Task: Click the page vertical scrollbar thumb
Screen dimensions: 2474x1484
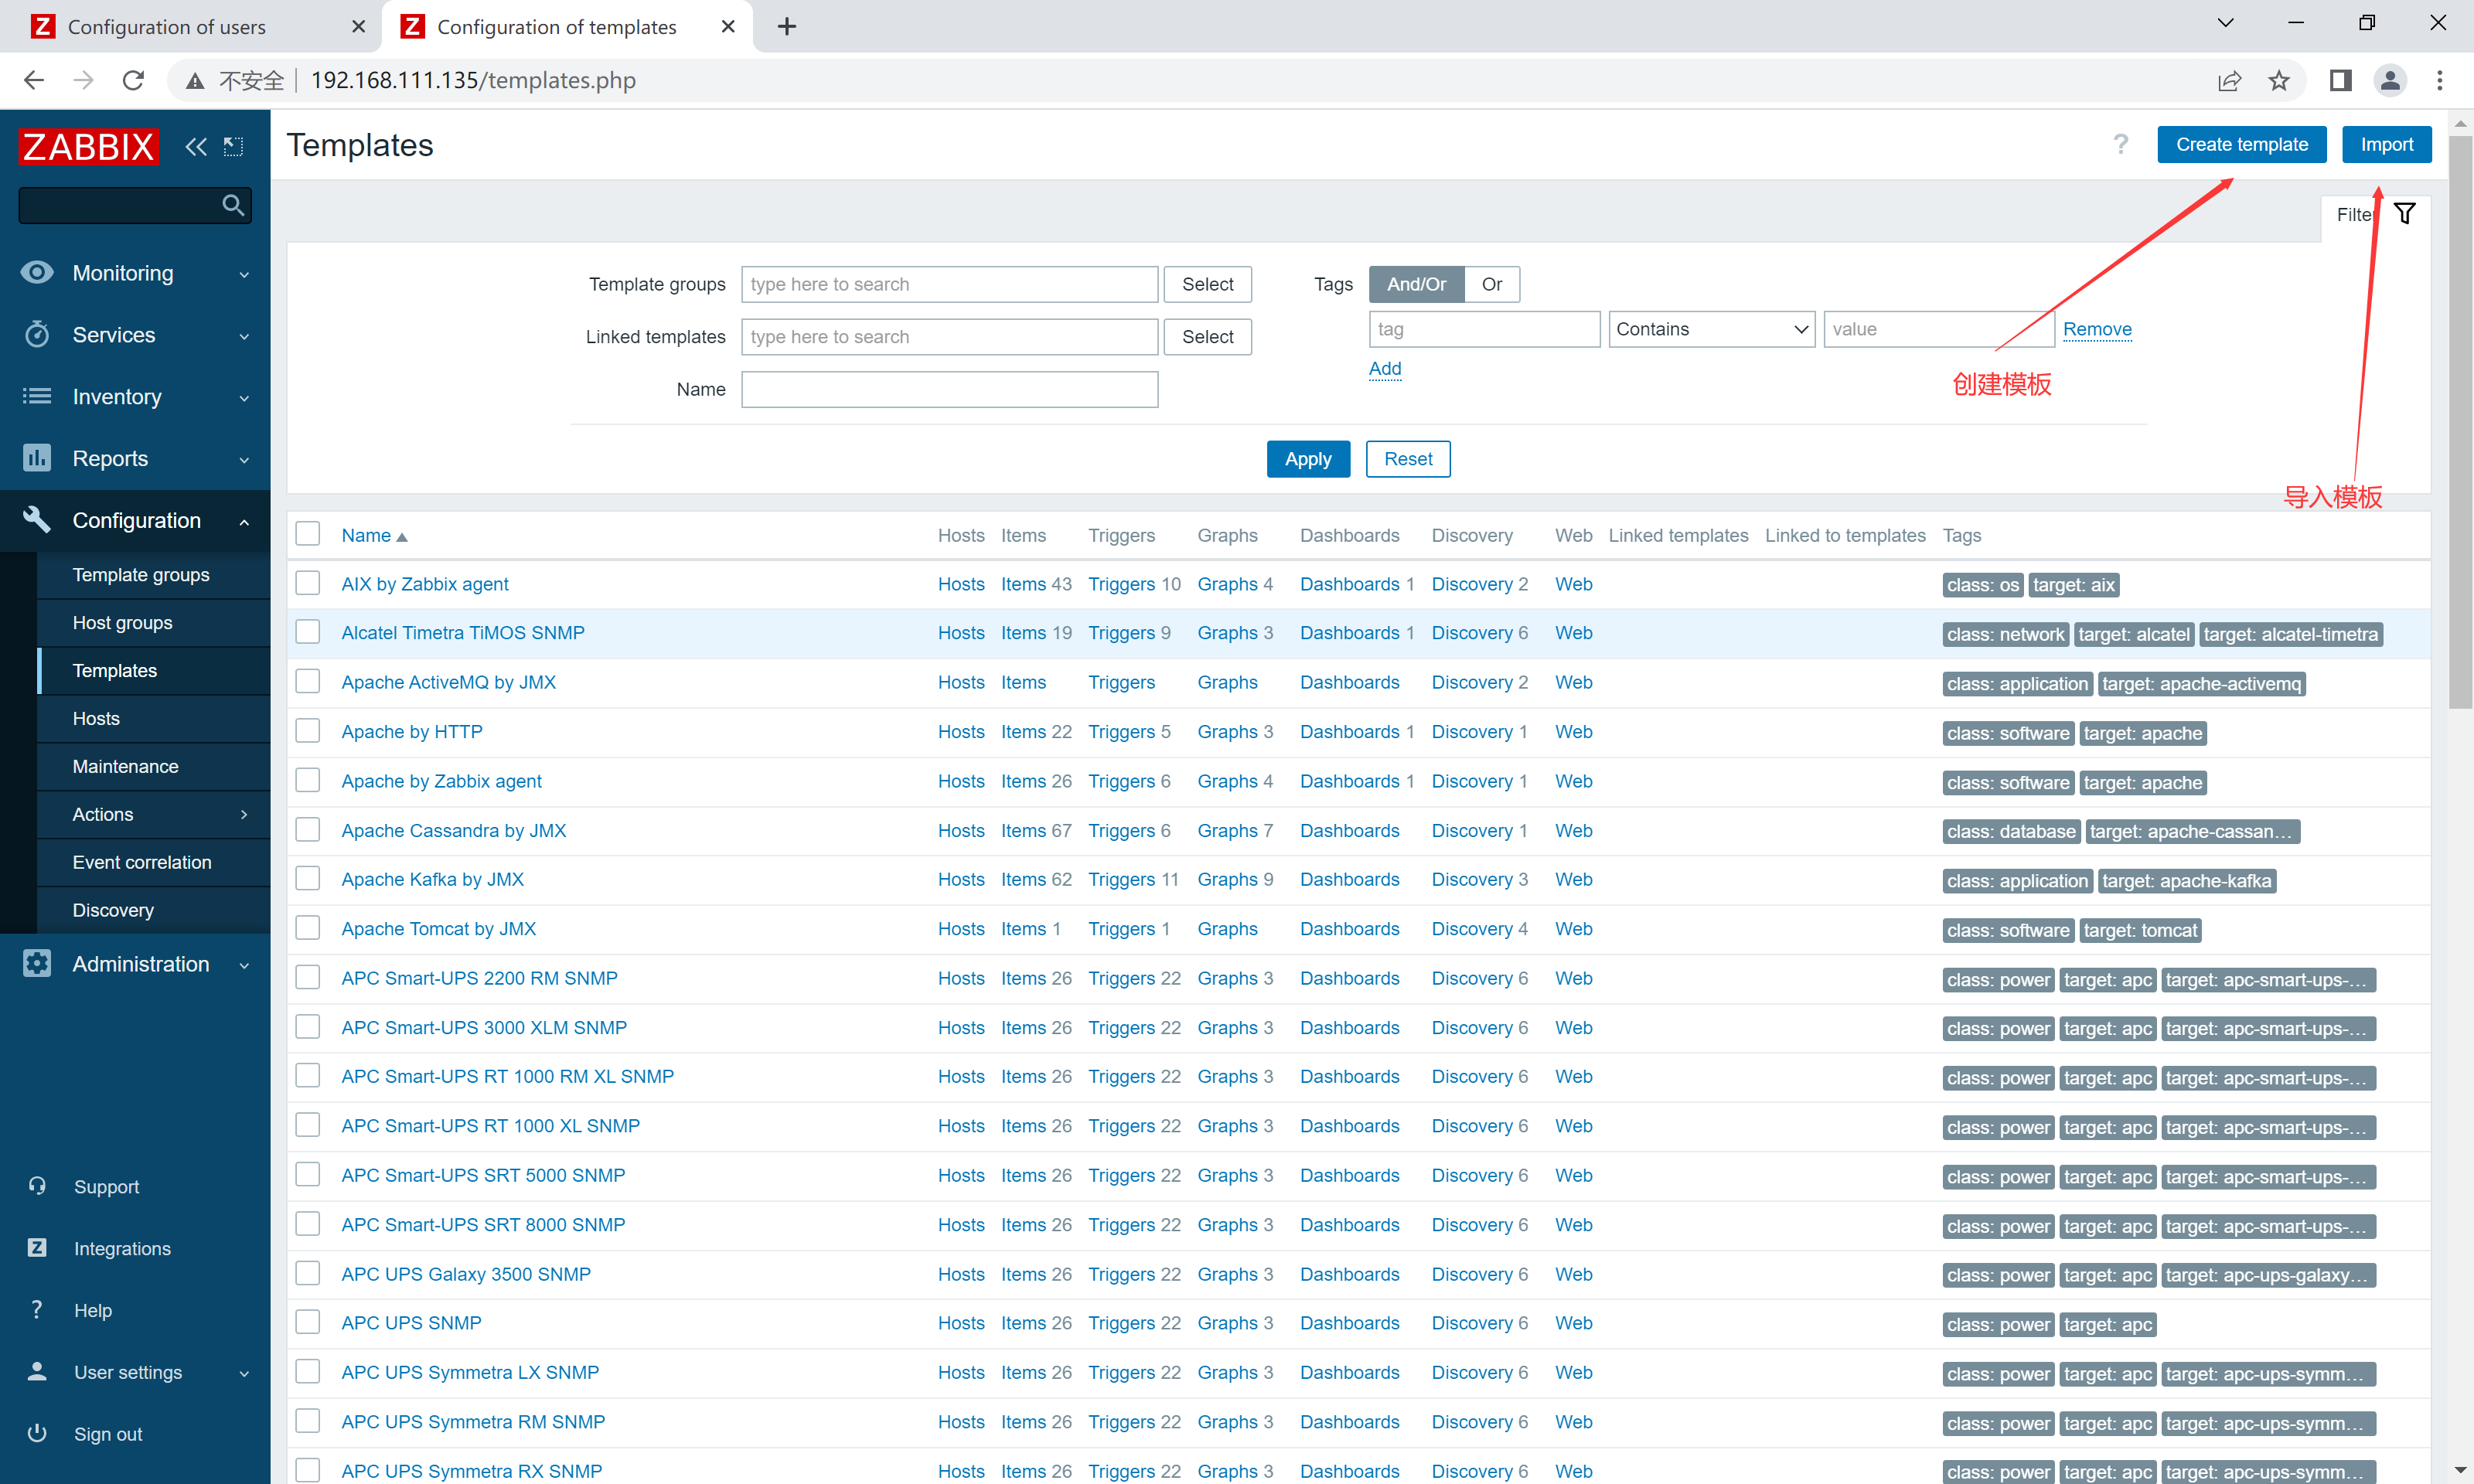Action: click(x=2461, y=421)
